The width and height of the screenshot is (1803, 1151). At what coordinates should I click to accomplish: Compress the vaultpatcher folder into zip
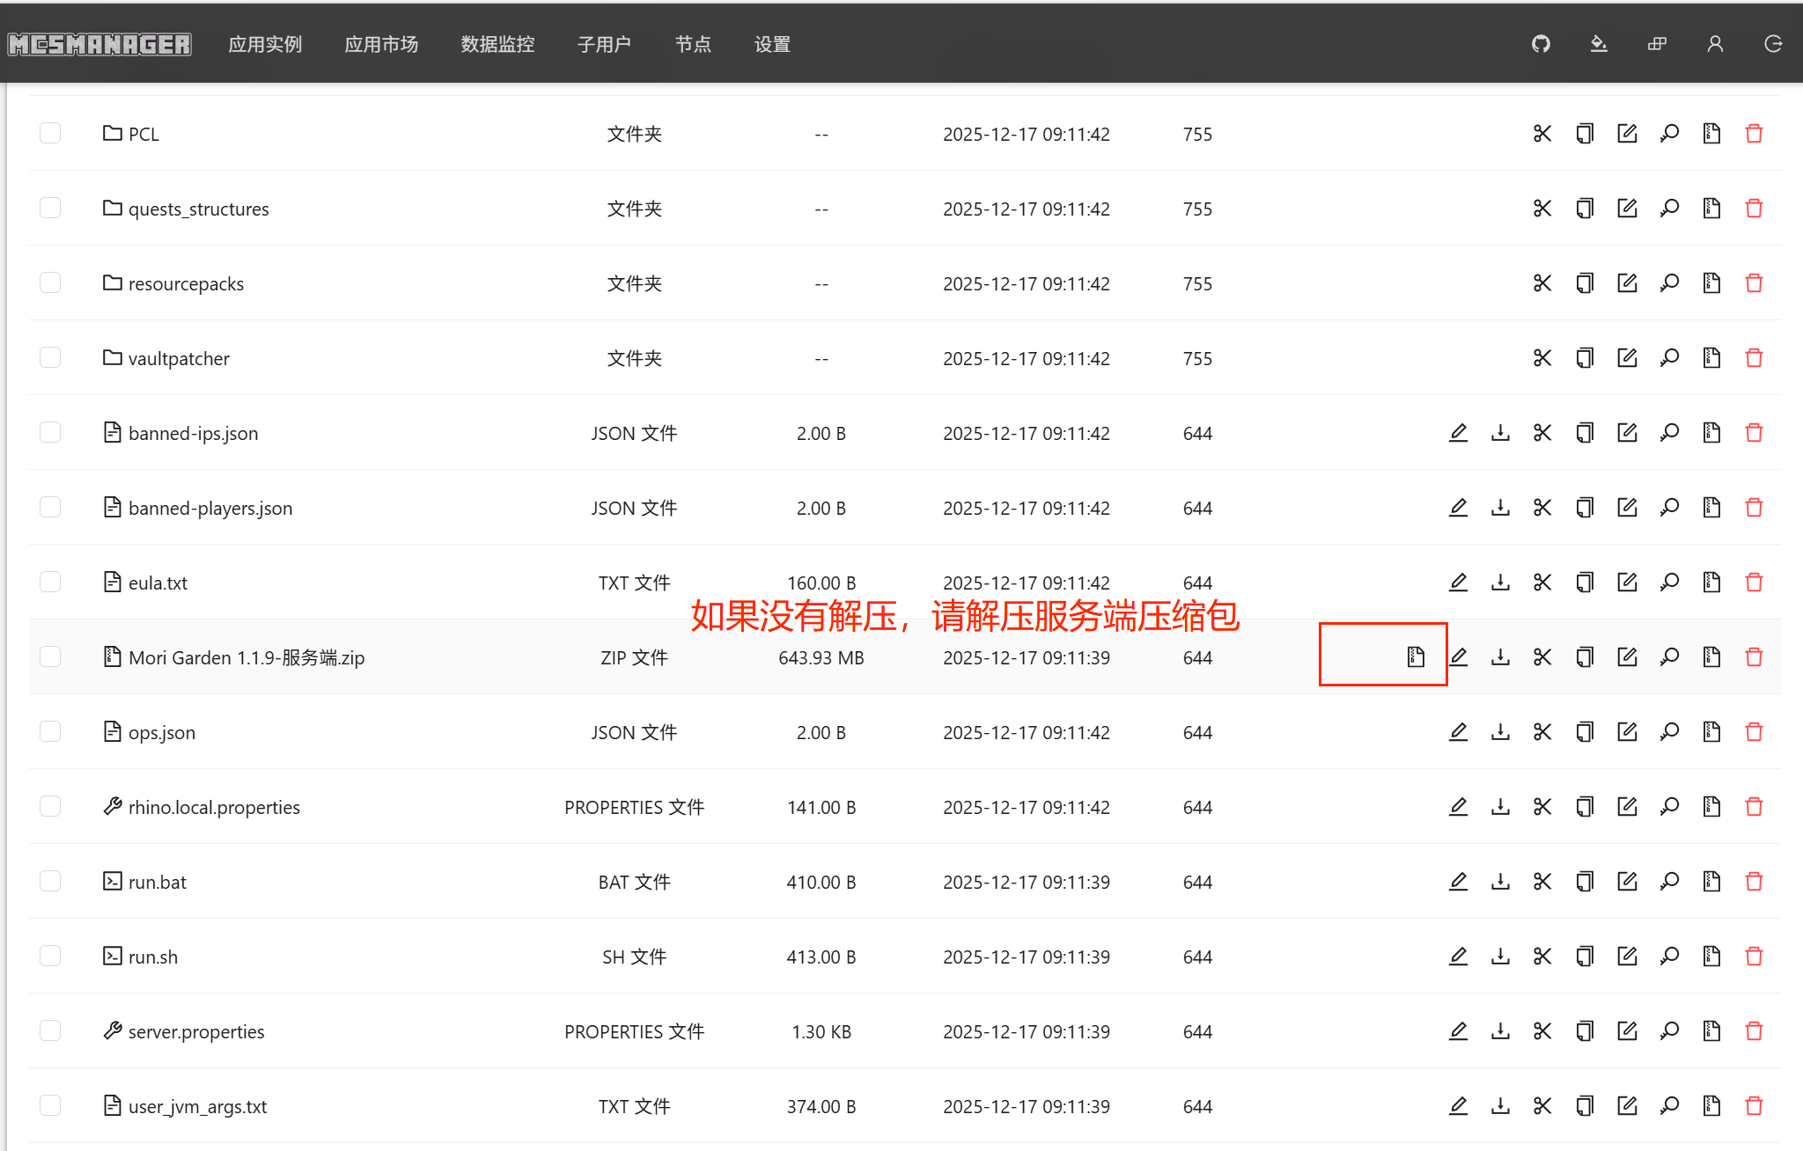(1711, 358)
